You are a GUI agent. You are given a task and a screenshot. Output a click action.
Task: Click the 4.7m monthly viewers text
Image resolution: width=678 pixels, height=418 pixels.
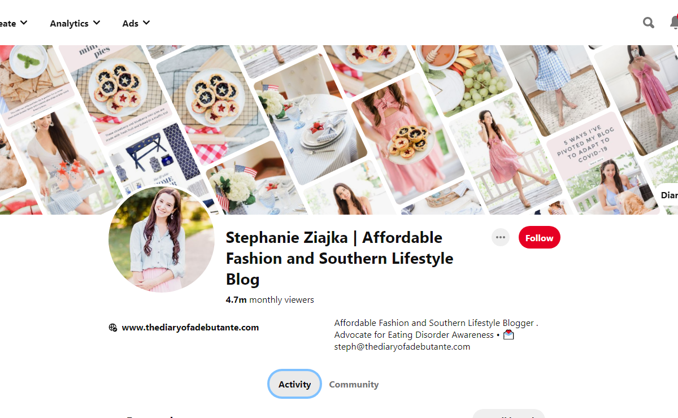point(270,300)
